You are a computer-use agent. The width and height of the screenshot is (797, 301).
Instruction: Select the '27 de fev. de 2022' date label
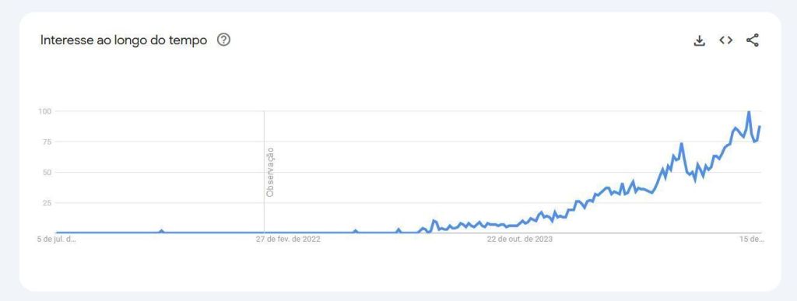(288, 239)
